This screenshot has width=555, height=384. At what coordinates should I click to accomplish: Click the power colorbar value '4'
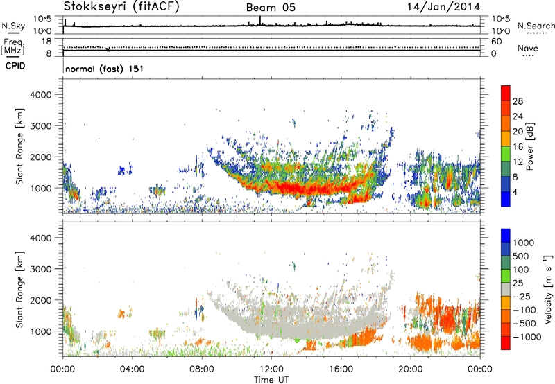point(515,192)
